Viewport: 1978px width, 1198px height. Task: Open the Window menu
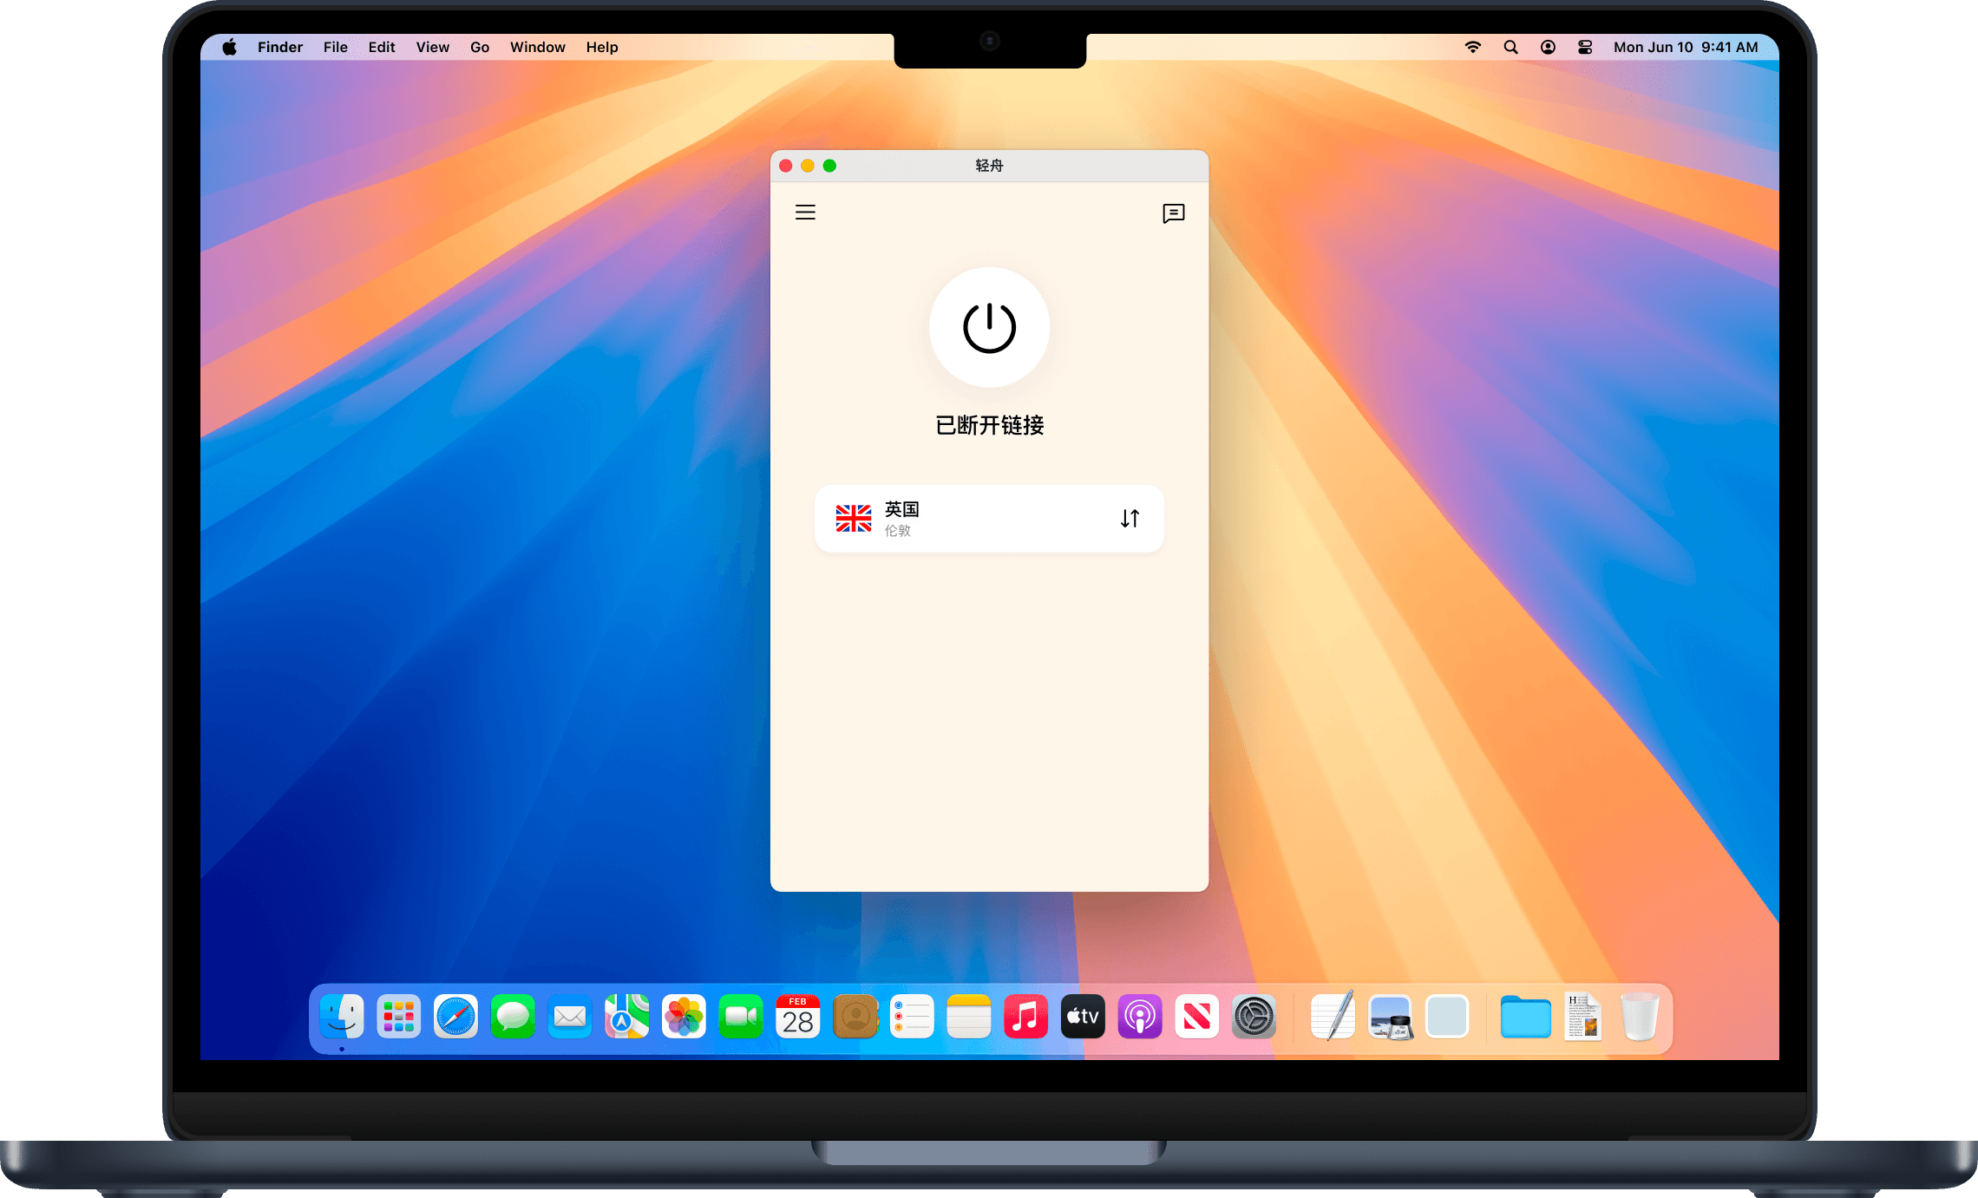537,47
